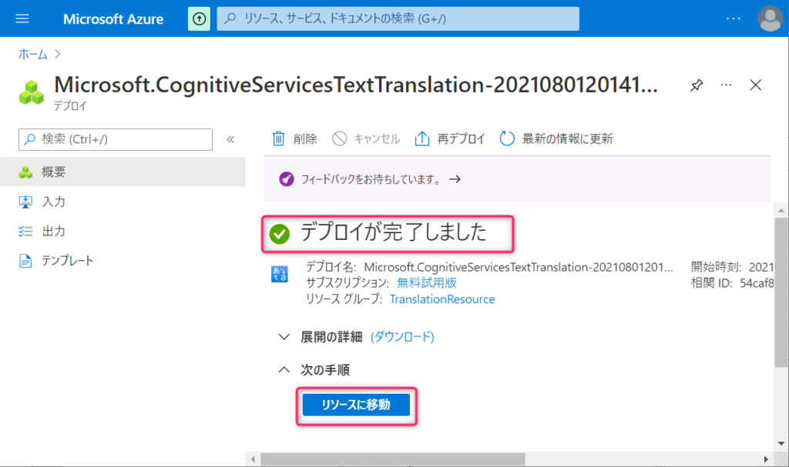The height and width of the screenshot is (467, 789).
Task: Focus the sidebar 検索 (Ctrl+/) field
Action: coord(116,139)
